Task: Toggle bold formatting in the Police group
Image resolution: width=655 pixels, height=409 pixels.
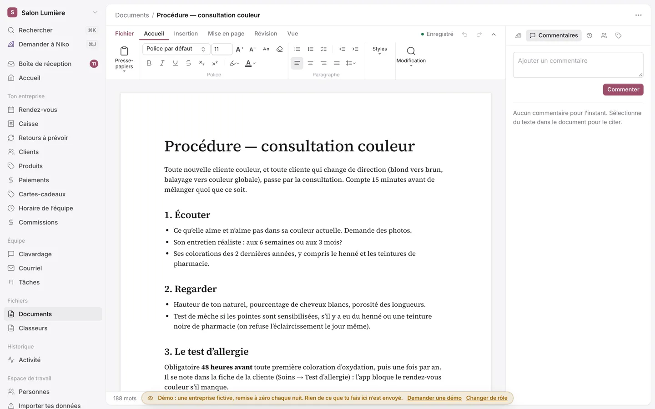Action: pyautogui.click(x=149, y=63)
